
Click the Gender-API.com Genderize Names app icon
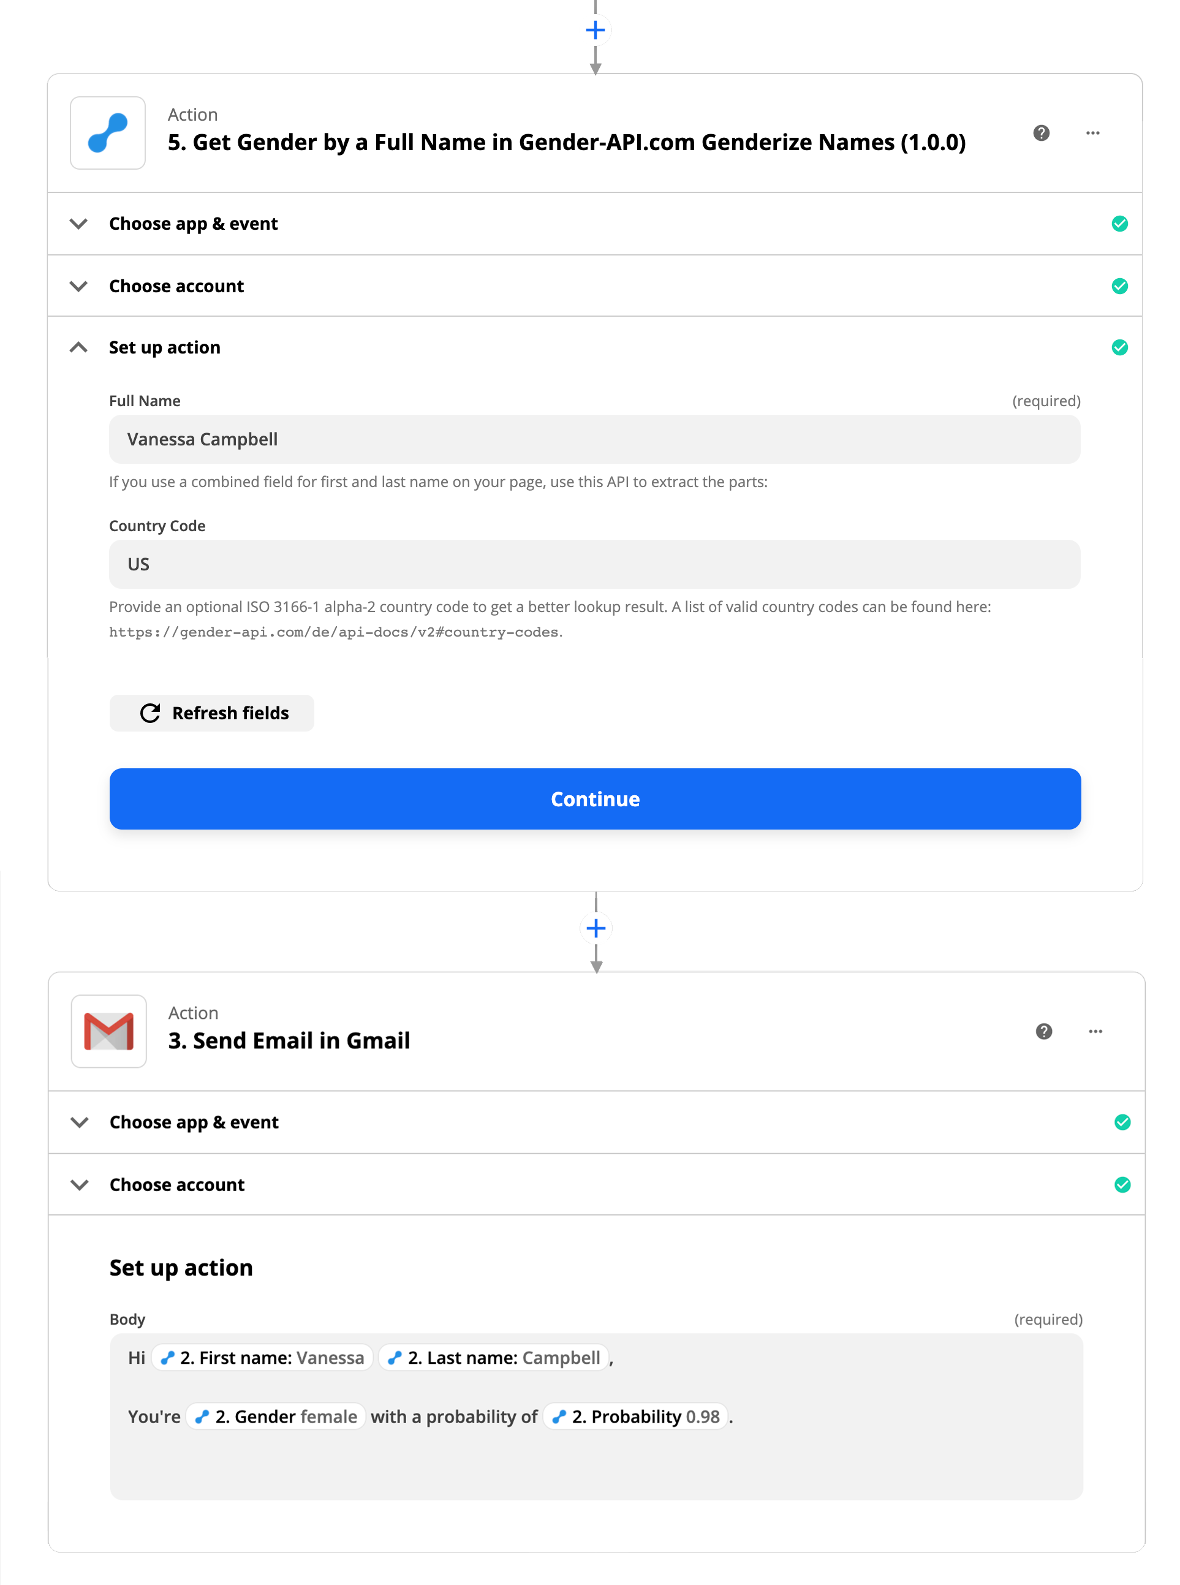[108, 132]
